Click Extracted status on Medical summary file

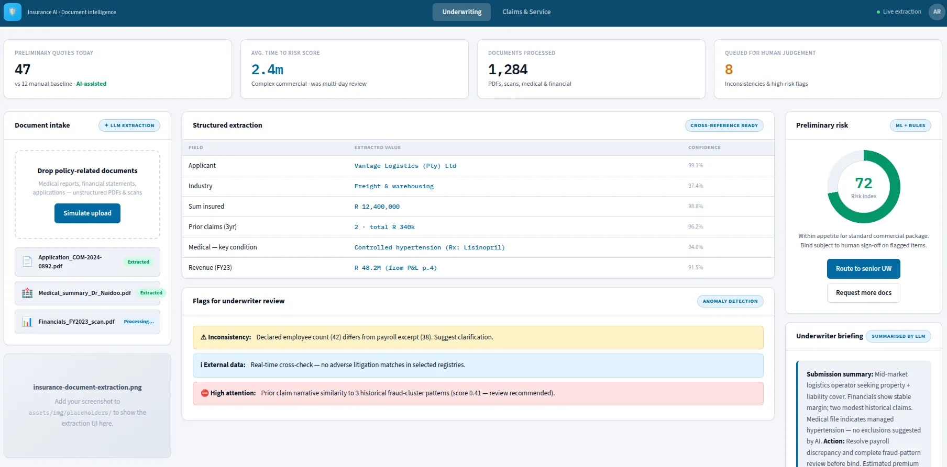pos(151,293)
